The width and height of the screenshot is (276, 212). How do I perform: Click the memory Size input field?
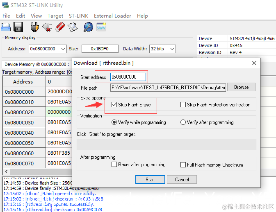pyautogui.click(x=100, y=49)
